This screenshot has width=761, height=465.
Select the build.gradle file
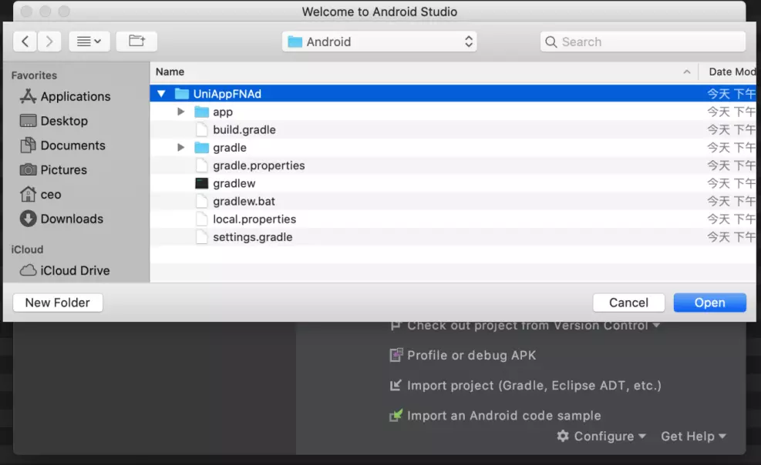[244, 130]
